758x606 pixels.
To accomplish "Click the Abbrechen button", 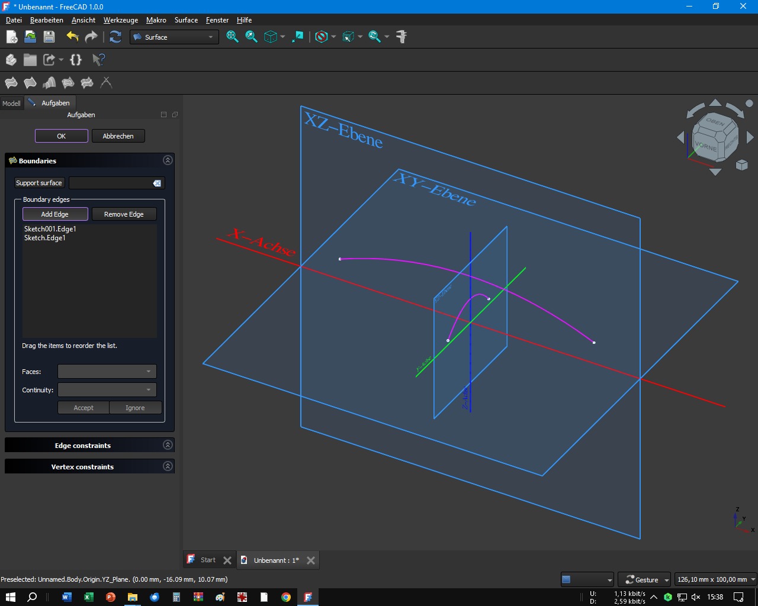I will click(118, 136).
